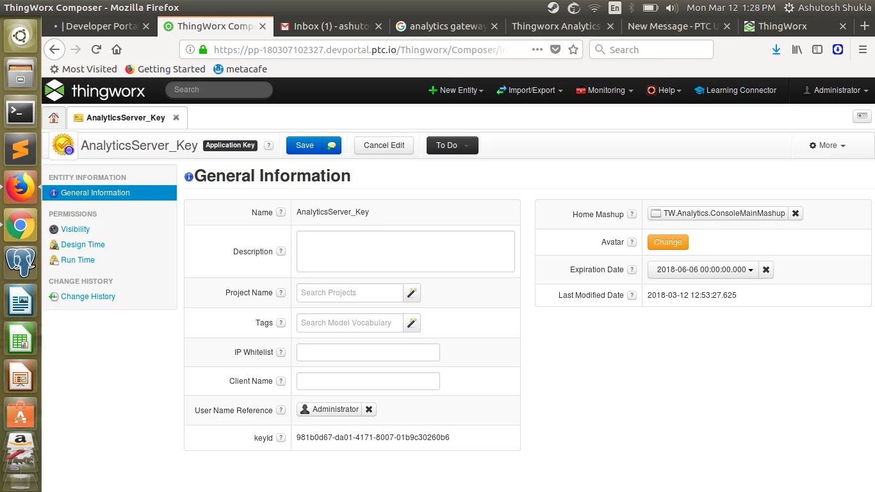Open the Expiration Date picker dropdown
875x492 pixels.
(x=703, y=270)
